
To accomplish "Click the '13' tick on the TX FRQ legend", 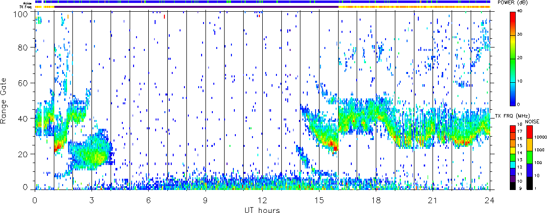I will 520,160.
